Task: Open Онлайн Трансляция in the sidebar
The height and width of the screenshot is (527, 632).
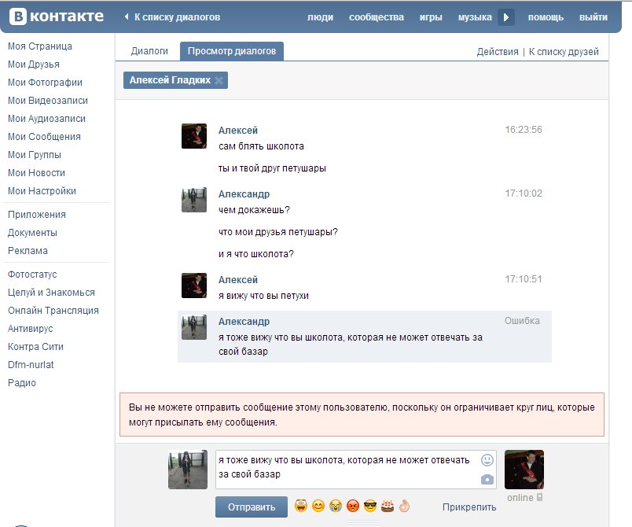Action: point(53,311)
